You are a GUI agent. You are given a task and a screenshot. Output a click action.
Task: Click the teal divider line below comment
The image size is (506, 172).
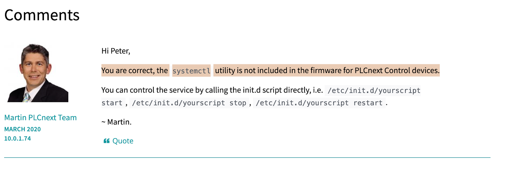coord(247,158)
